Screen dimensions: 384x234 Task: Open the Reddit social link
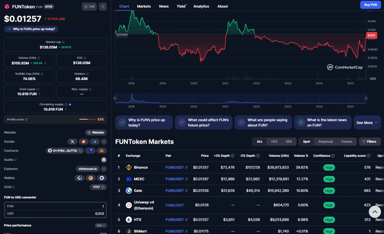(x=83, y=142)
